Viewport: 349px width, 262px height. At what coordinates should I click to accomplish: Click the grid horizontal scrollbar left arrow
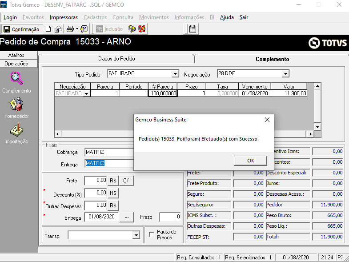[x=58, y=134]
